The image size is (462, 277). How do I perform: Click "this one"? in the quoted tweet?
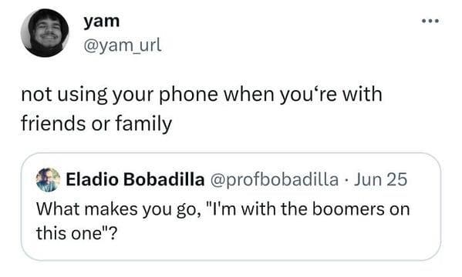coord(76,234)
